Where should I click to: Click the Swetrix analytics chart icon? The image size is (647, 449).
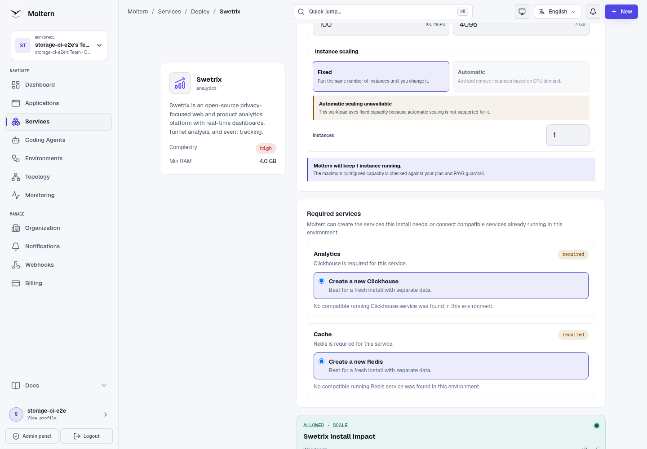point(180,83)
